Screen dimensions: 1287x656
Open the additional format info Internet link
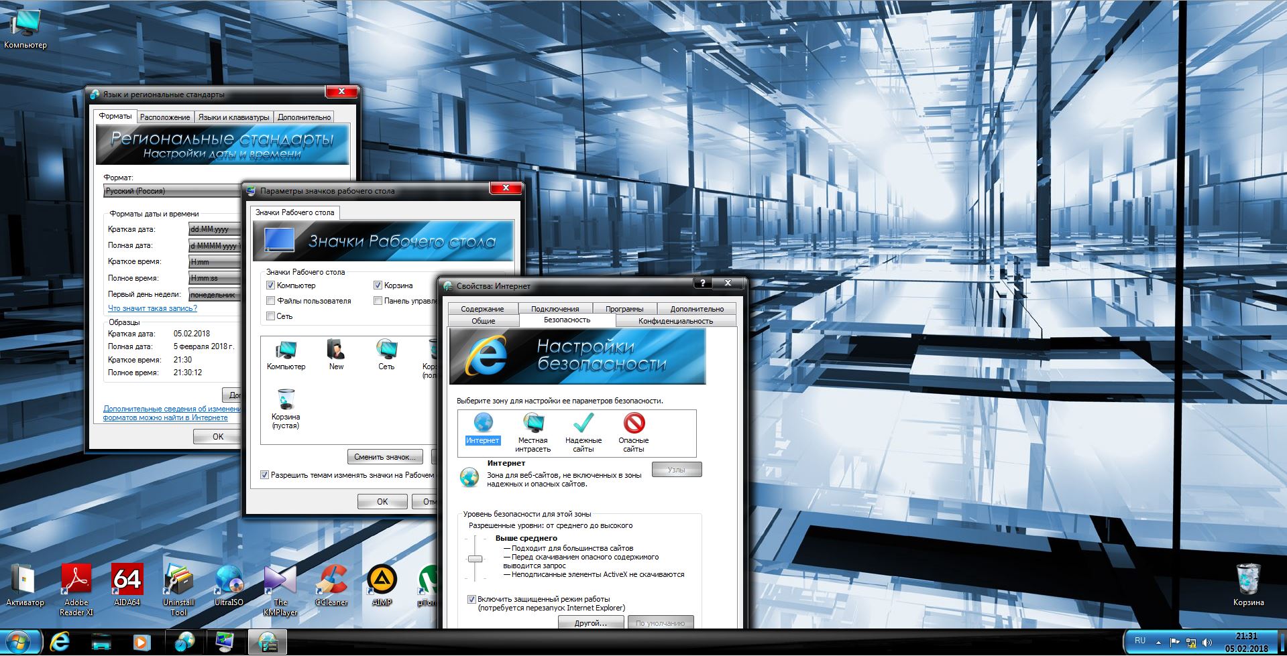[x=172, y=413]
